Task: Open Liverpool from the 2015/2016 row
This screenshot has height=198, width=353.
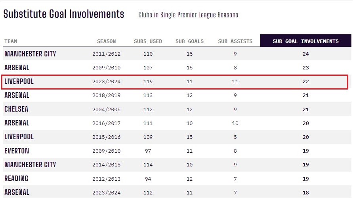Action: tap(19, 137)
